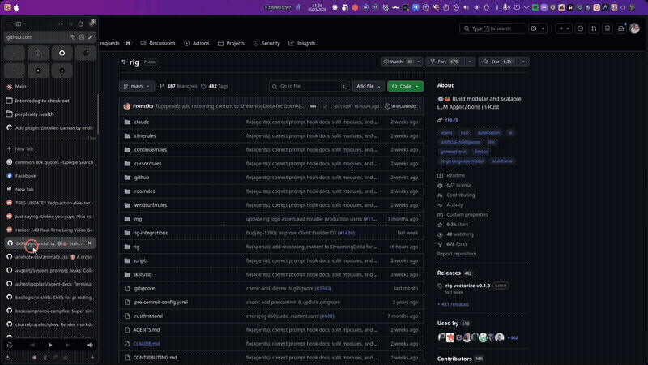Viewport: 648px width, 365px height.
Task: Open the pinned GitHub tab tile
Action: click(62, 53)
